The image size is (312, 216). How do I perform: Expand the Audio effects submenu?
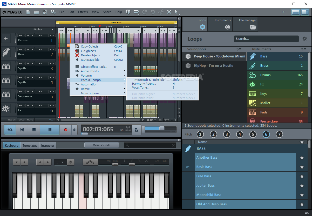point(98,71)
